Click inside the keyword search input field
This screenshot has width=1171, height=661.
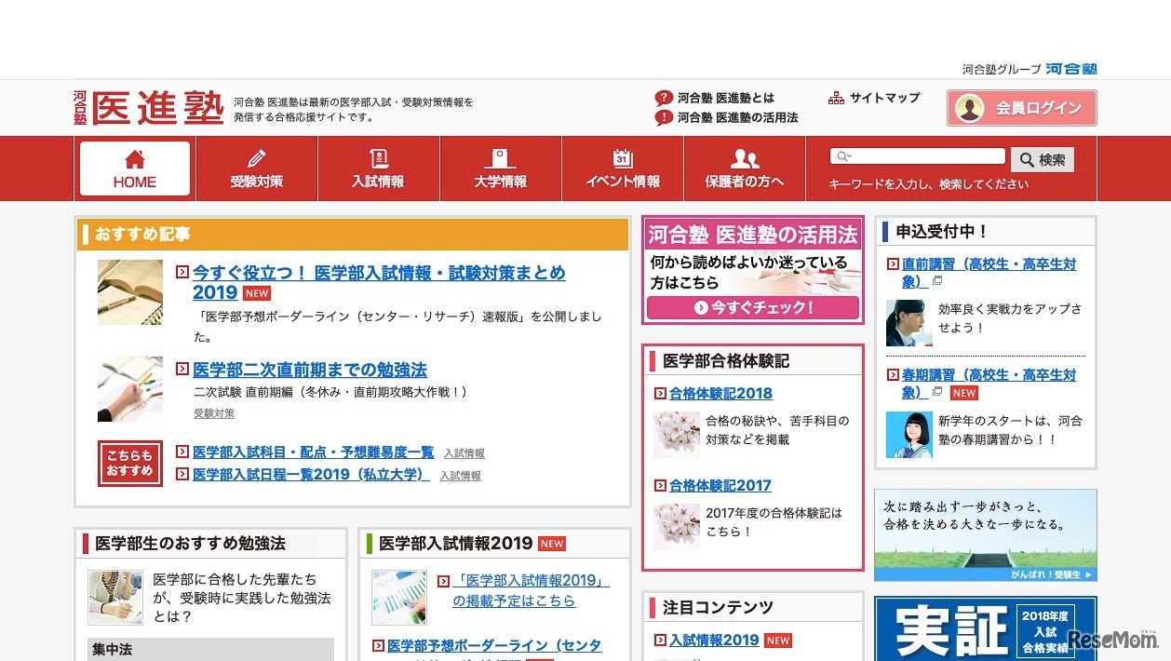point(917,155)
